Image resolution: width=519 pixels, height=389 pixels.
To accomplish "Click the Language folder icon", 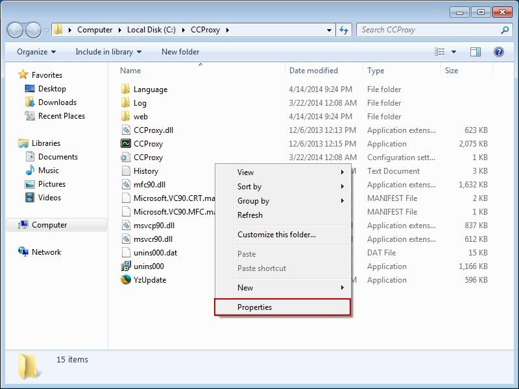I will click(x=125, y=89).
